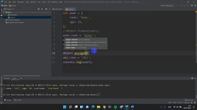Image resolution: width=197 pixels, height=110 pixels.
Task: Click inside Object.assign() parentheses
Action: [86, 53]
